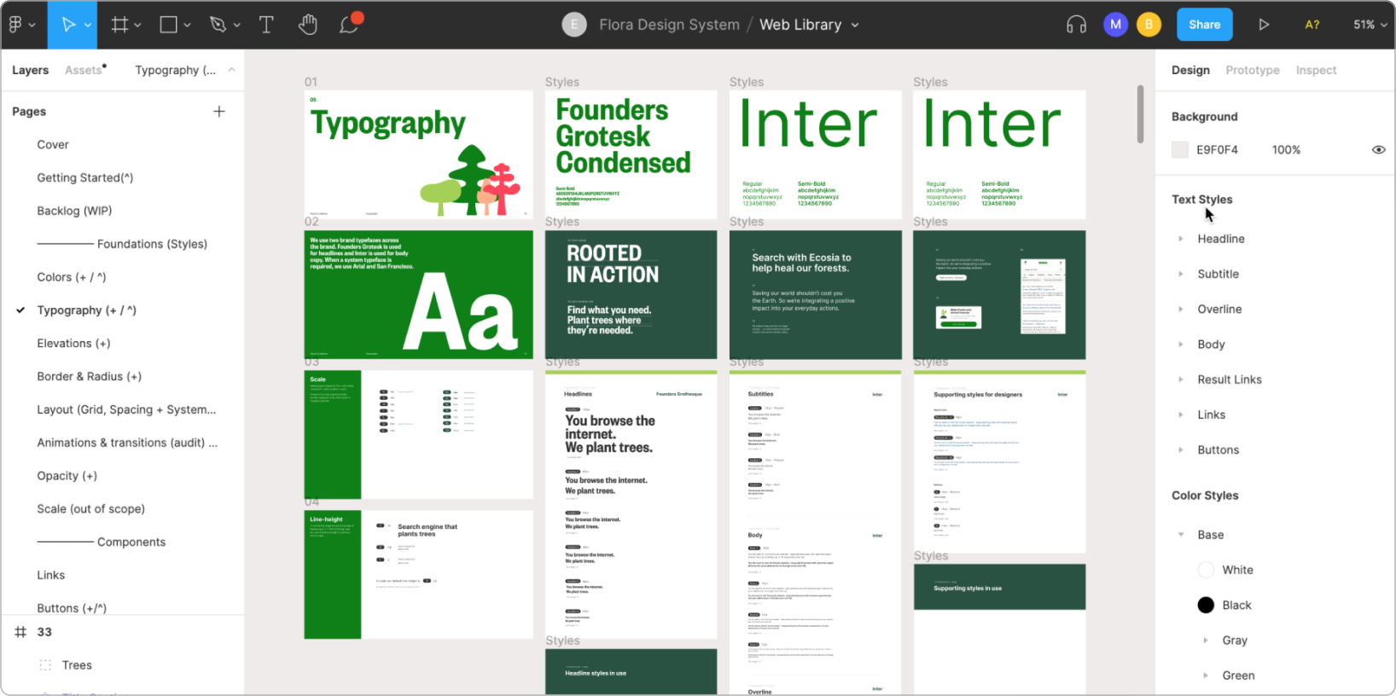Open Web Library file name dropdown

[855, 26]
